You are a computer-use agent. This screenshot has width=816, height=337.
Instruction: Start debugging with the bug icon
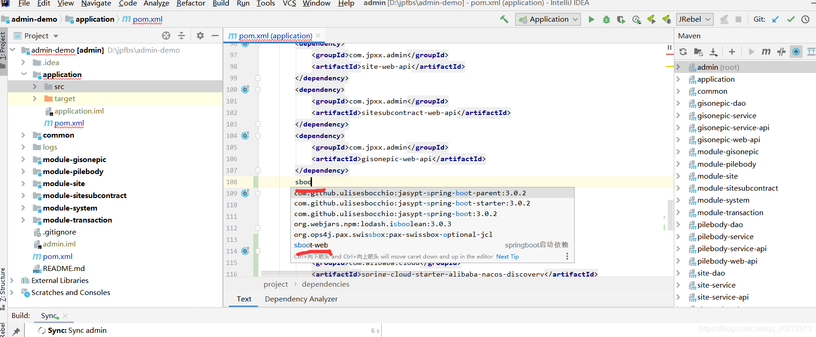606,19
